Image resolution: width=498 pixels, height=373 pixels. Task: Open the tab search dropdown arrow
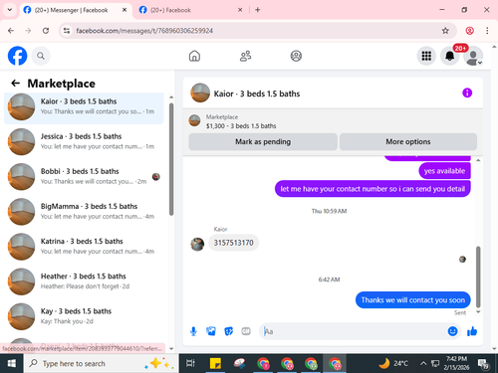pos(10,10)
